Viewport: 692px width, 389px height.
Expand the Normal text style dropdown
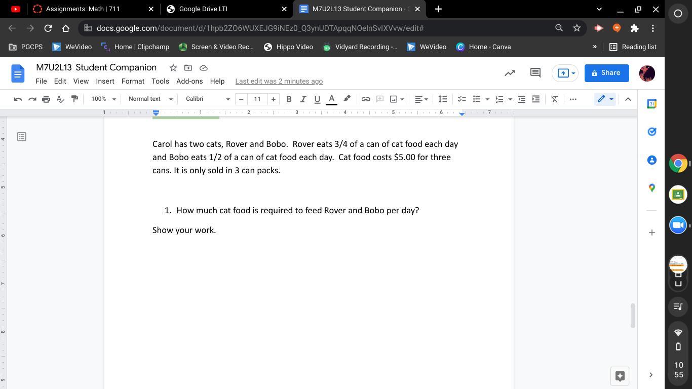(x=150, y=99)
